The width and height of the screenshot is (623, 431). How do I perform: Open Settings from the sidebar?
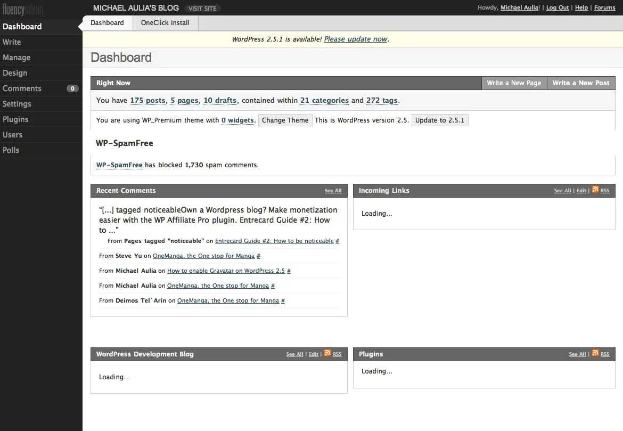(41, 104)
